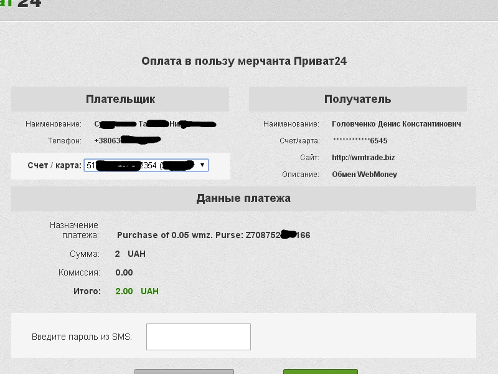The width and height of the screenshot is (498, 374).
Task: Click the Обмен WebMoney description text
Action: click(364, 175)
